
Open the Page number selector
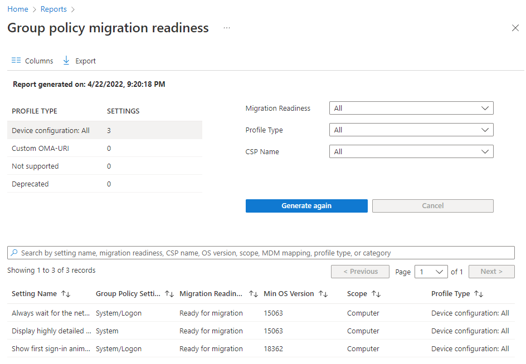tap(431, 272)
